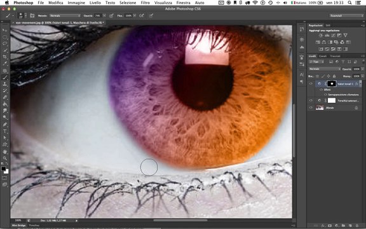
Task: Hide the Tonalità/saturazione layer
Action: pyautogui.click(x=311, y=101)
